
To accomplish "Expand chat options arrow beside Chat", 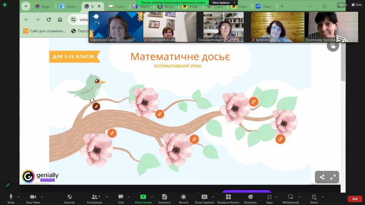I will [129, 197].
